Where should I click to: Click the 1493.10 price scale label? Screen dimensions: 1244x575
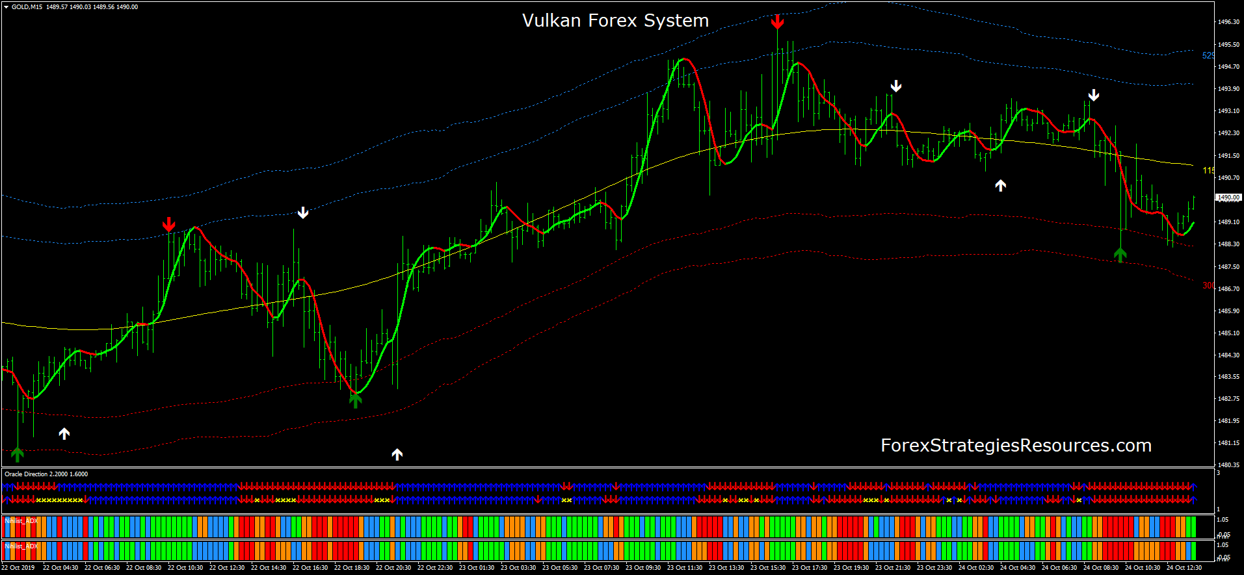(x=1228, y=111)
